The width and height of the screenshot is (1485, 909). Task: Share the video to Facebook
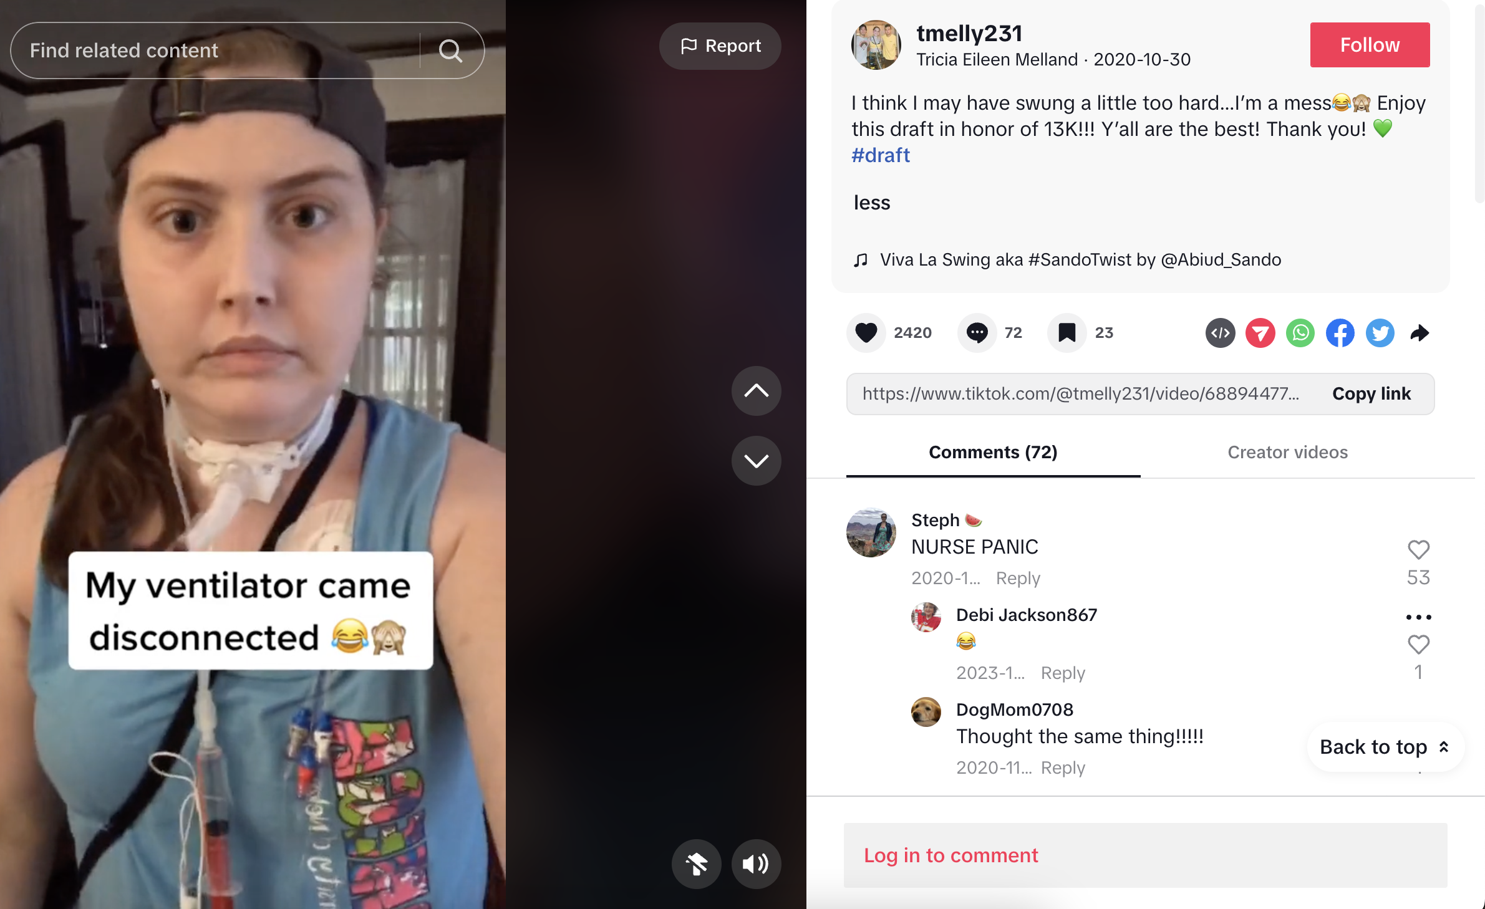[x=1340, y=333]
